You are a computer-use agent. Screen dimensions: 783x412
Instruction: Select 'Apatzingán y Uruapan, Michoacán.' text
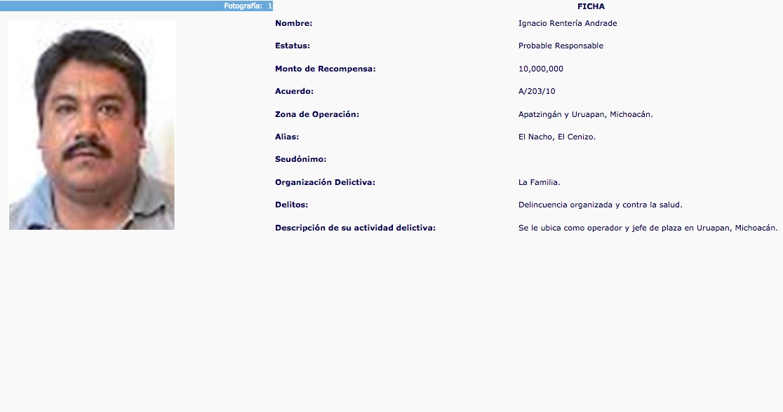pos(585,114)
